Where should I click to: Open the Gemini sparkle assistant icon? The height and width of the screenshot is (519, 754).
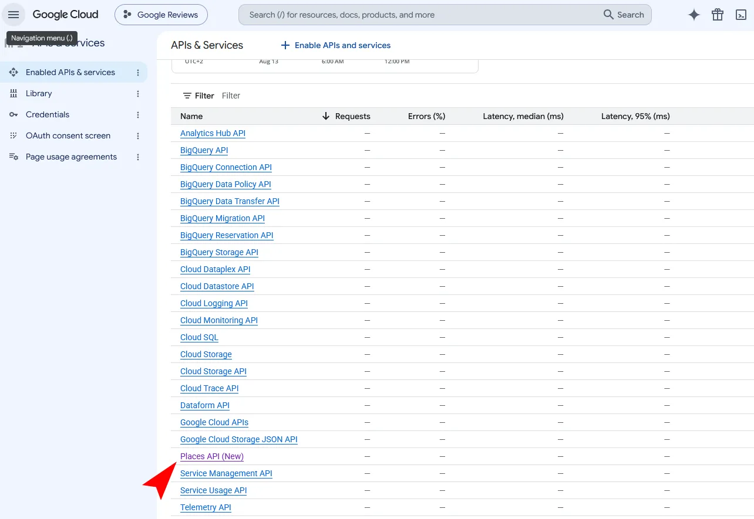694,15
